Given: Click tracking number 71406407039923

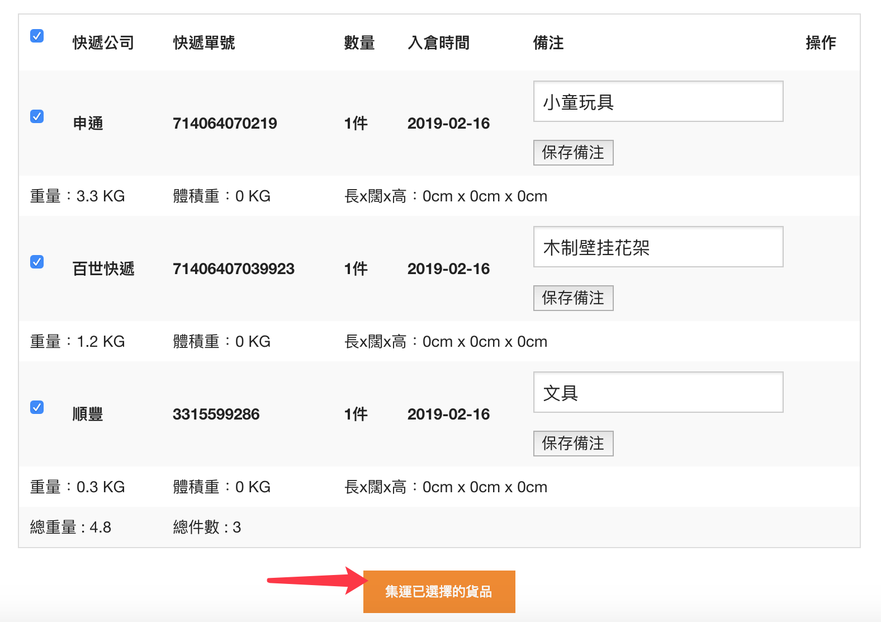Looking at the screenshot, I should tap(233, 269).
